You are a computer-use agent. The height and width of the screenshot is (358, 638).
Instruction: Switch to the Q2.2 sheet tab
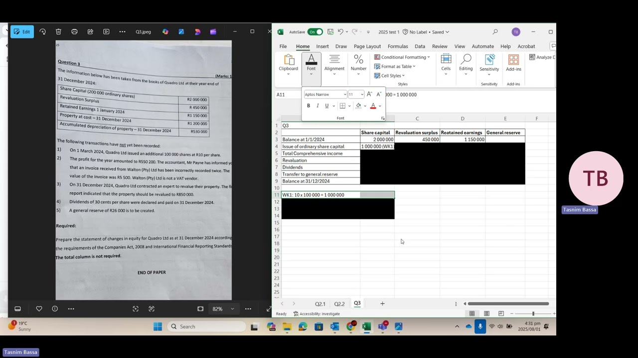(x=339, y=304)
